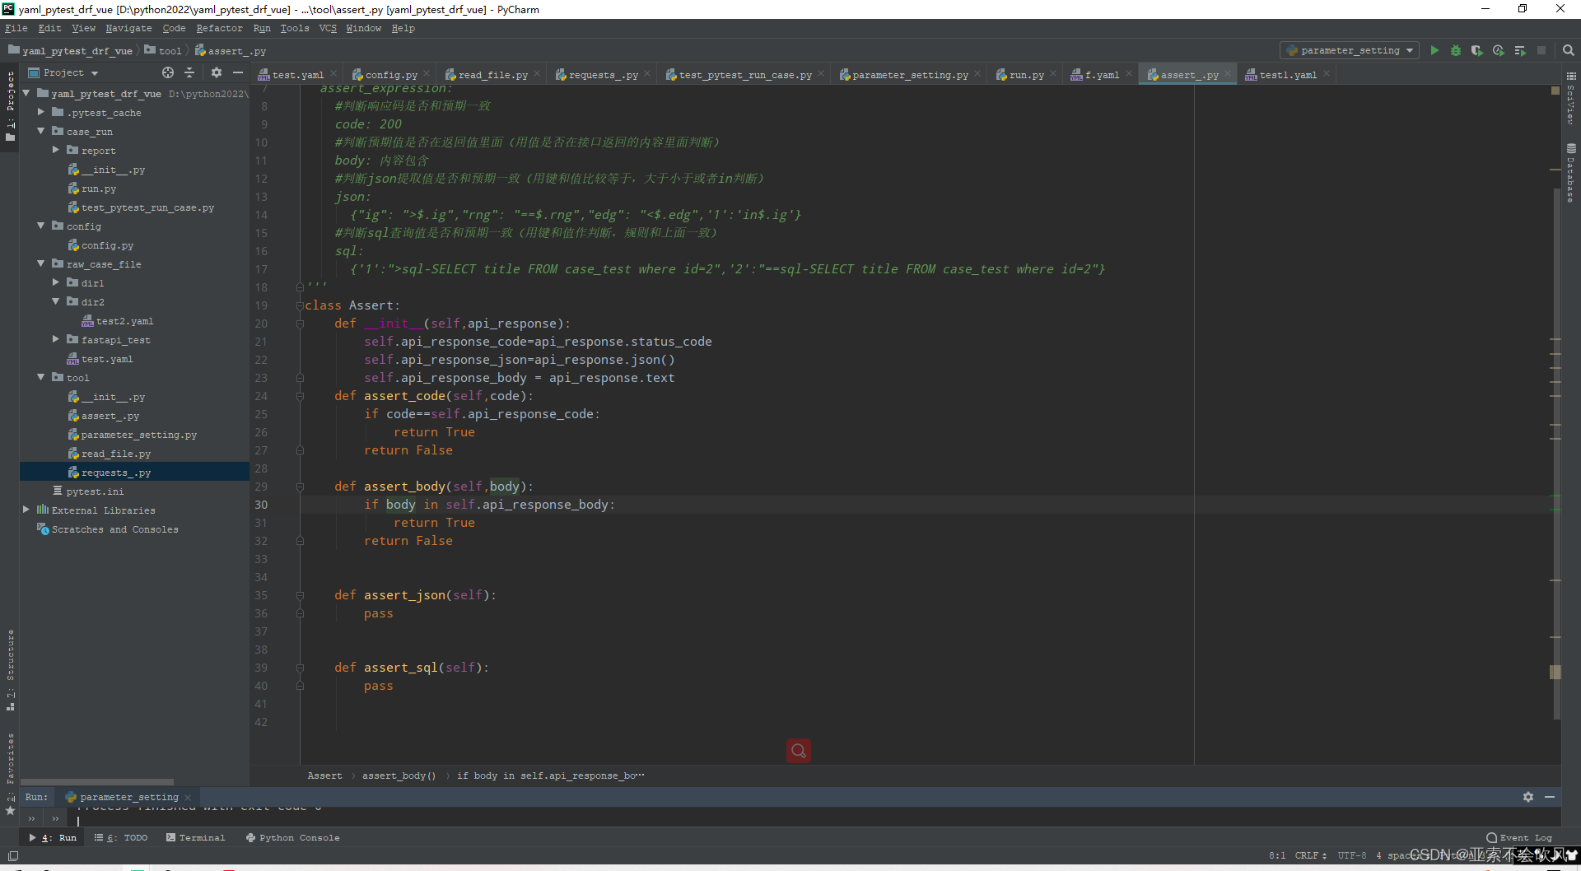Open Scratches and Consoles node
This screenshot has width=1581, height=871.
(x=114, y=529)
